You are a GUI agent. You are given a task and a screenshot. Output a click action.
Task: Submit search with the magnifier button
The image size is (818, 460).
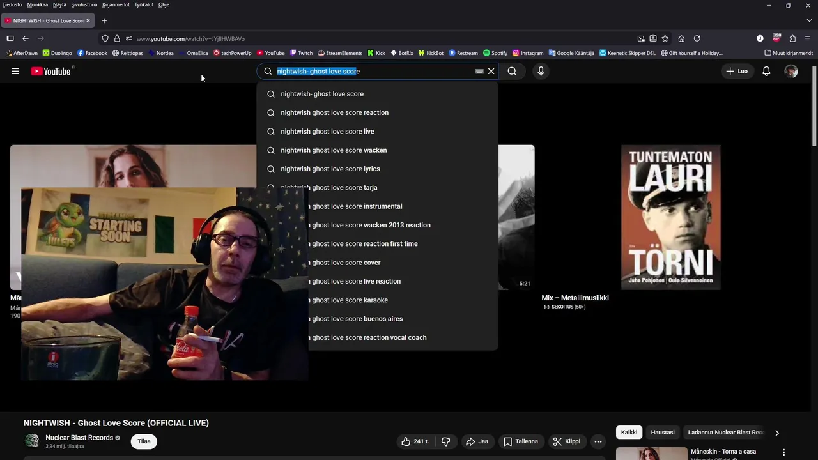point(512,72)
